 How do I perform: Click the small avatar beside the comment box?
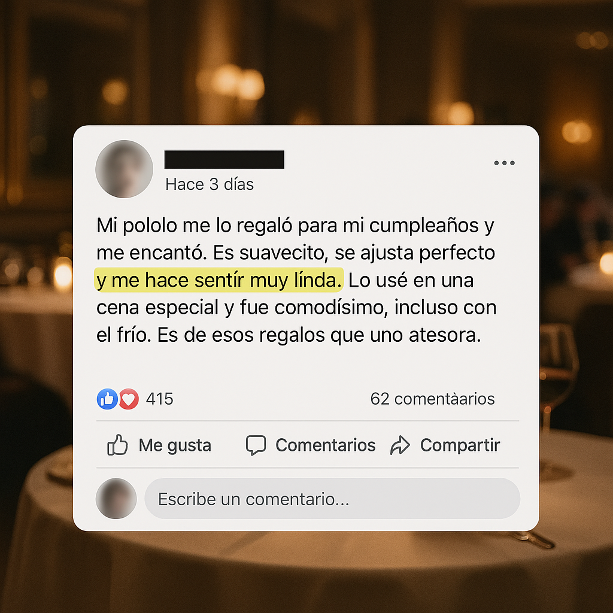click(116, 499)
